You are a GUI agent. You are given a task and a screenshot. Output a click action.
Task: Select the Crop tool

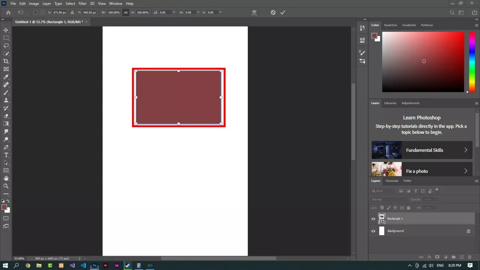(x=6, y=61)
